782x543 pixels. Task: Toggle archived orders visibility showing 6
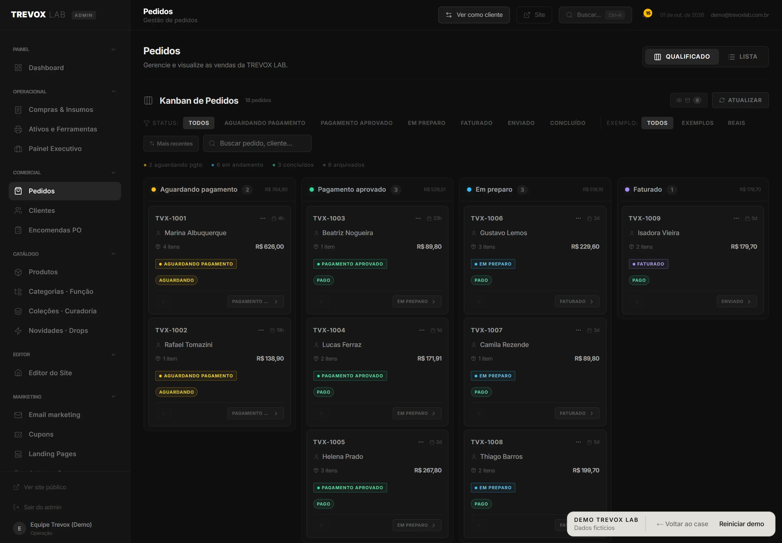(x=688, y=100)
